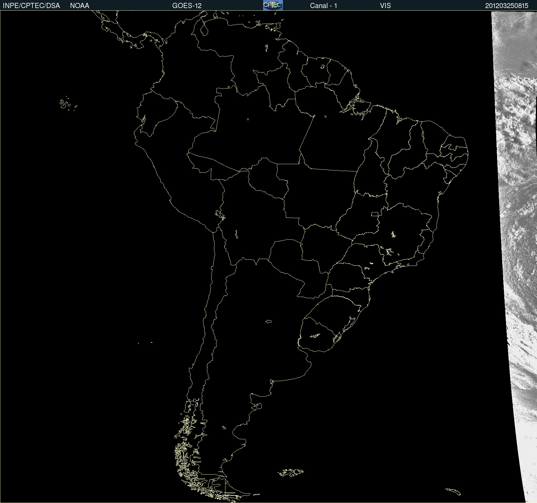This screenshot has width=537, height=503.
Task: Click the NOAA label in the header
Action: pos(80,6)
